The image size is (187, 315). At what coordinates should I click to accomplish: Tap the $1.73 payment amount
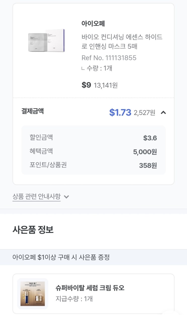coord(120,113)
